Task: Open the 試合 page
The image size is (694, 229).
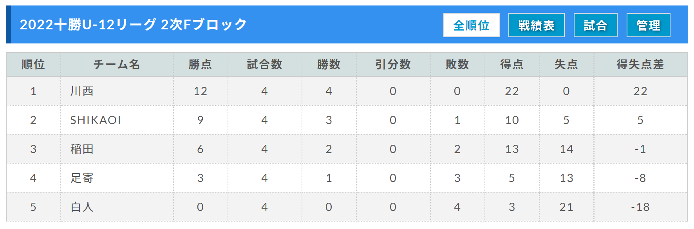Action: click(x=595, y=25)
